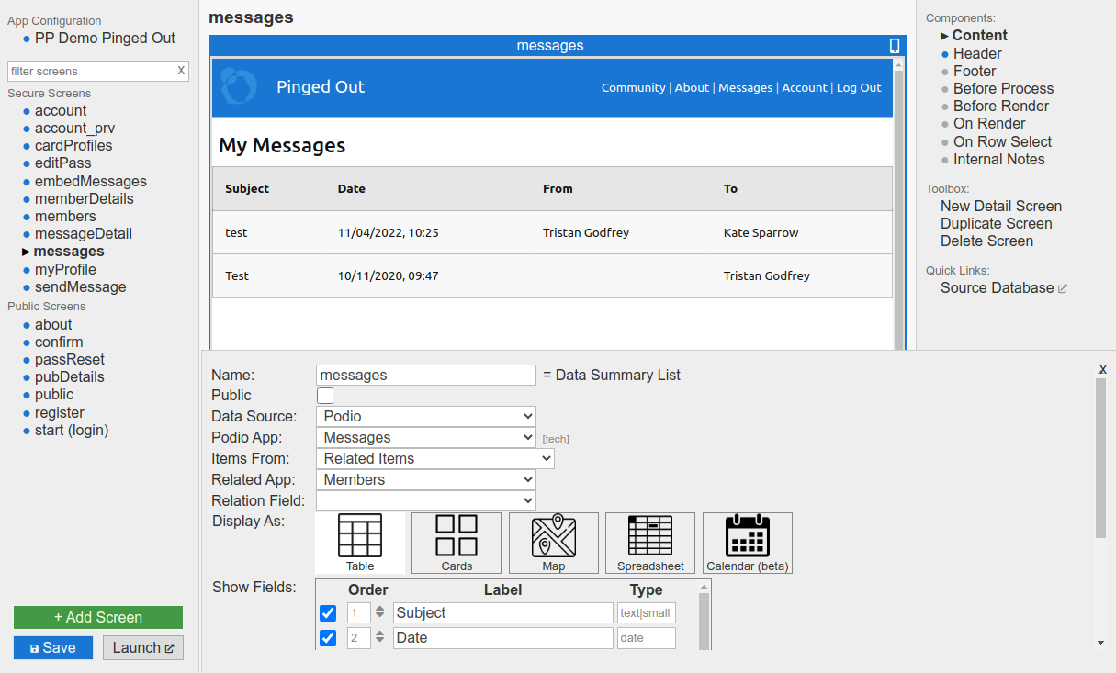Click the screen Name input field
Viewport: 1116px width, 673px height.
(x=426, y=376)
